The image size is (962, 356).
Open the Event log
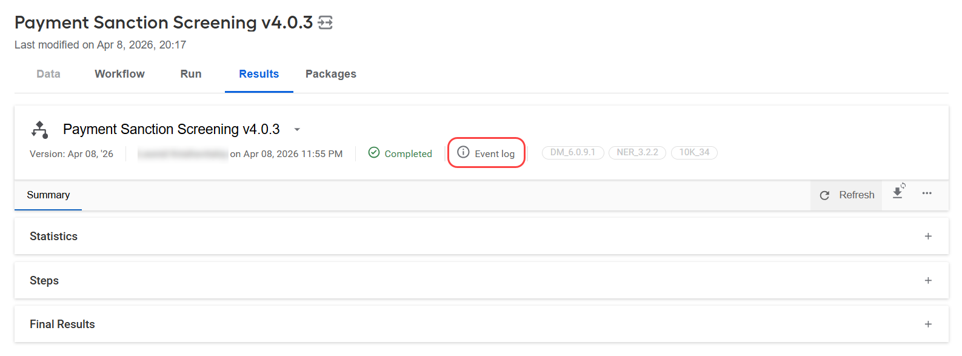click(486, 153)
